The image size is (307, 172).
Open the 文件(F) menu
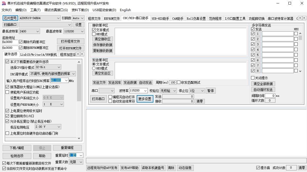coord(6,10)
